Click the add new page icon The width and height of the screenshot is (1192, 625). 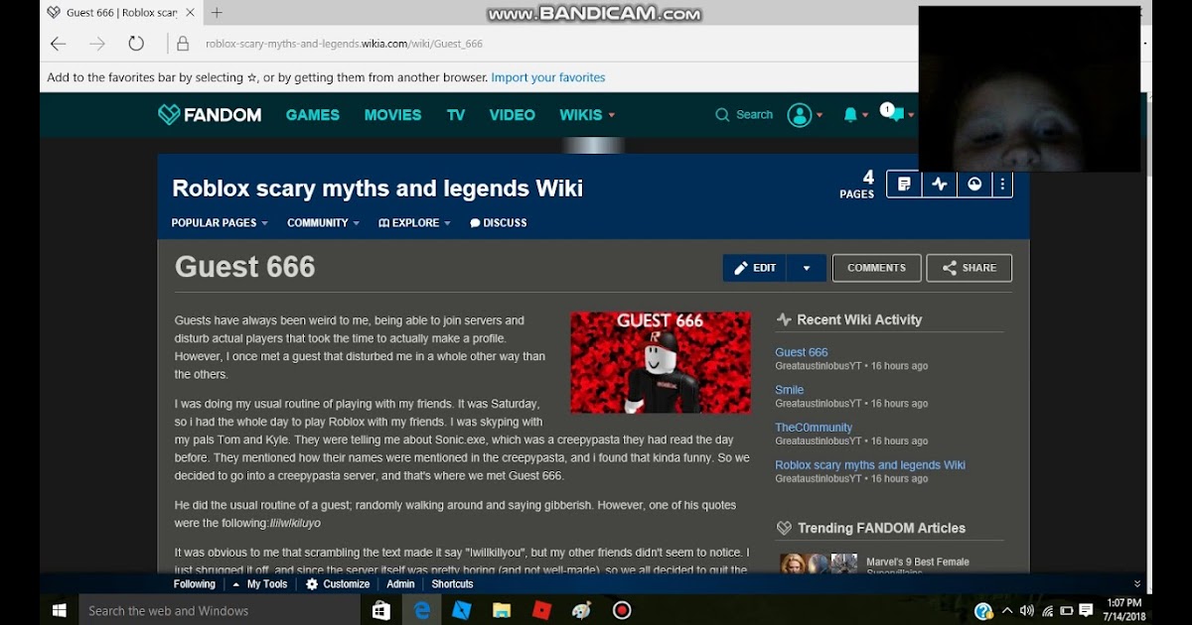[x=904, y=184]
